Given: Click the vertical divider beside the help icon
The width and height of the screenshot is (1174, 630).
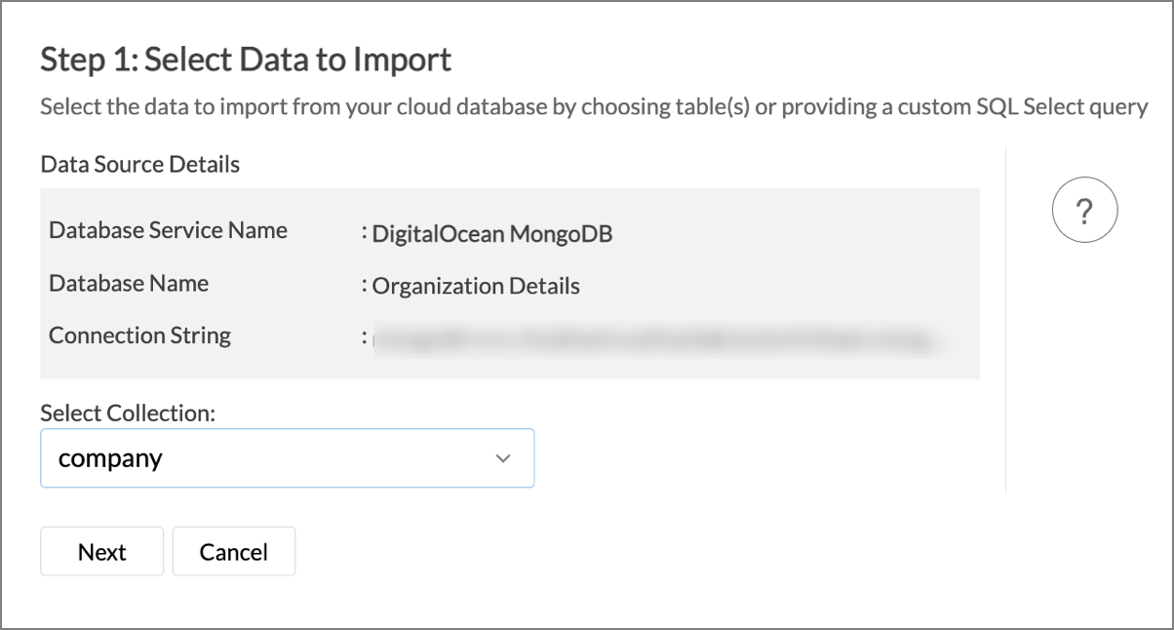Looking at the screenshot, I should click(1005, 320).
